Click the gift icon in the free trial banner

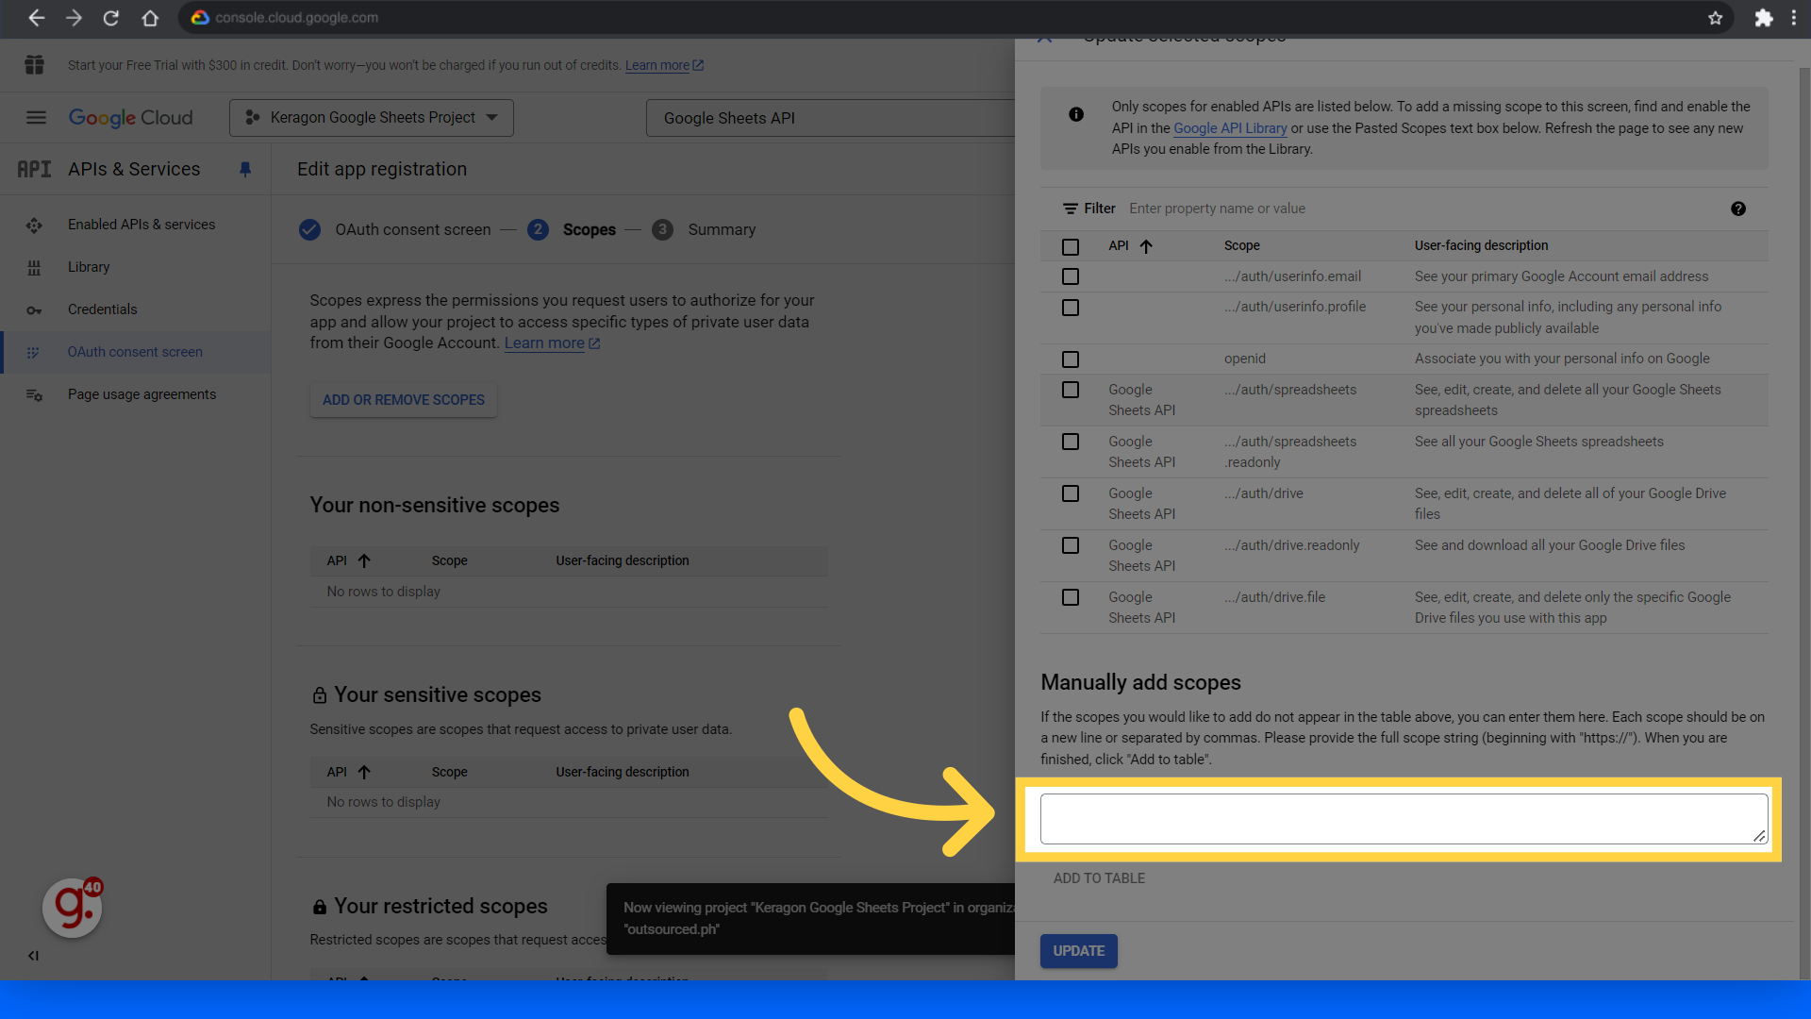(35, 65)
